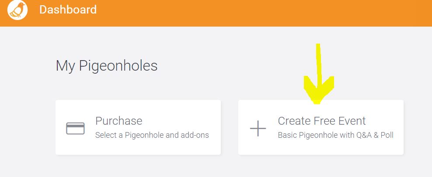Open the Dashboard header title
This screenshot has height=177, width=432.
click(x=68, y=10)
